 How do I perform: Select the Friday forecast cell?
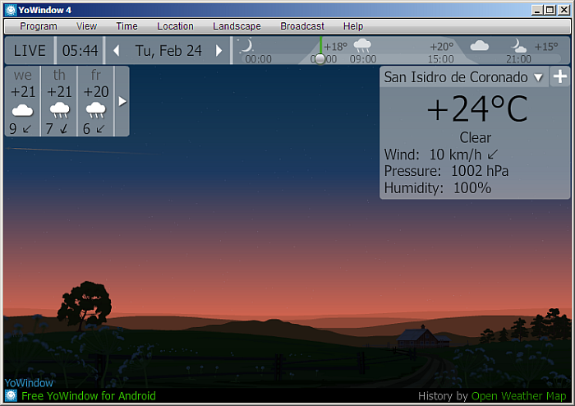pos(96,101)
